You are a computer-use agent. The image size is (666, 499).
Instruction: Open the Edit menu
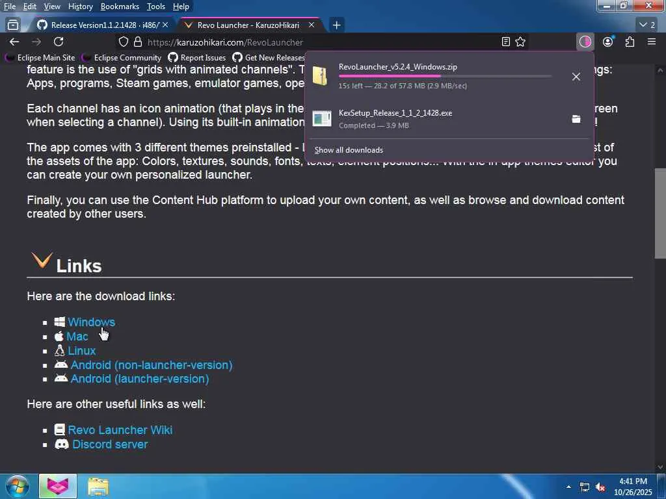[x=30, y=6]
